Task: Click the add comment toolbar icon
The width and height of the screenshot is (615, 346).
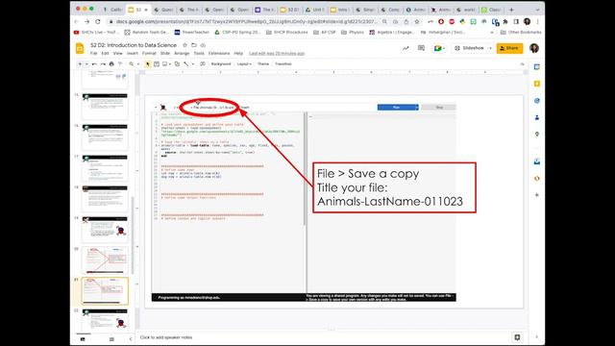Action: (x=203, y=64)
